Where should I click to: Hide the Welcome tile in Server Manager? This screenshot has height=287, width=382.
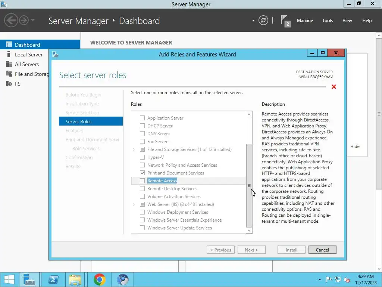[355, 146]
